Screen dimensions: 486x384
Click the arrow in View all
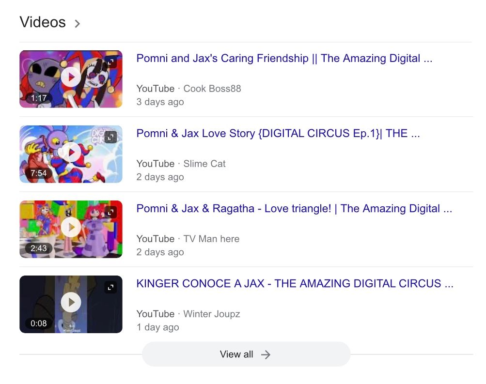(x=266, y=354)
